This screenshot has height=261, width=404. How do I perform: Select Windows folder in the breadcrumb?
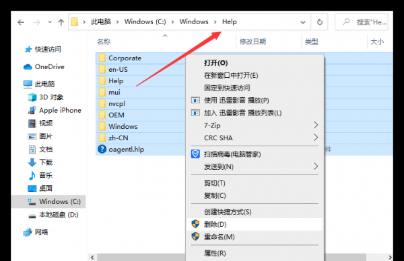[x=194, y=22]
